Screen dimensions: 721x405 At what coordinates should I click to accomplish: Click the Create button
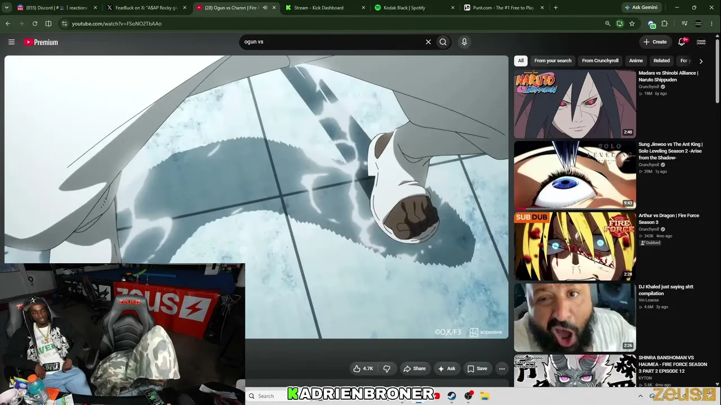655,42
